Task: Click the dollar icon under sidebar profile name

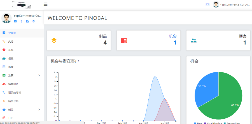Action: 21,21
